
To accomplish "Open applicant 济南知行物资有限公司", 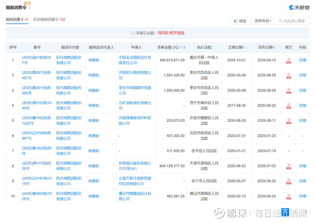I will tap(135, 75).
